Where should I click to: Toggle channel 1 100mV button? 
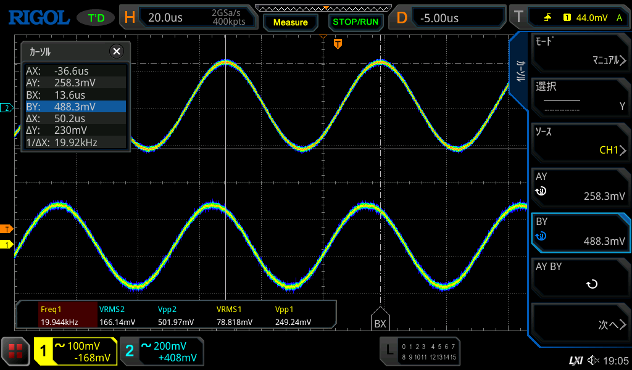point(75,351)
